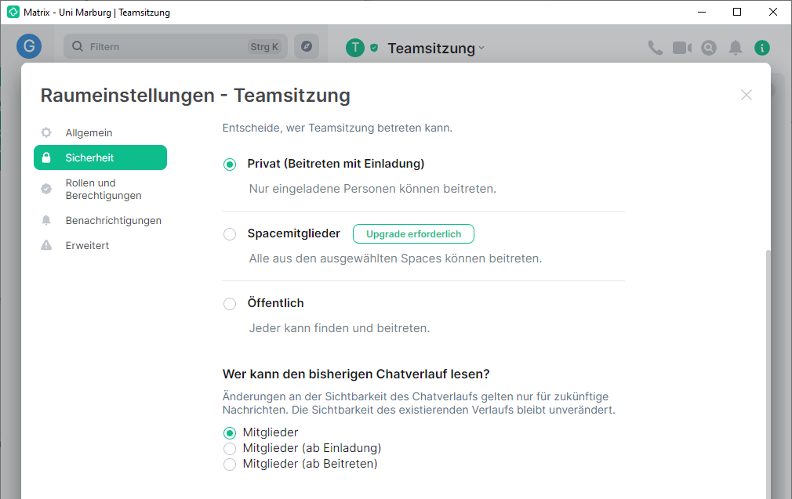The width and height of the screenshot is (792, 499).
Task: Maximize the Matrix window
Action: pos(737,12)
